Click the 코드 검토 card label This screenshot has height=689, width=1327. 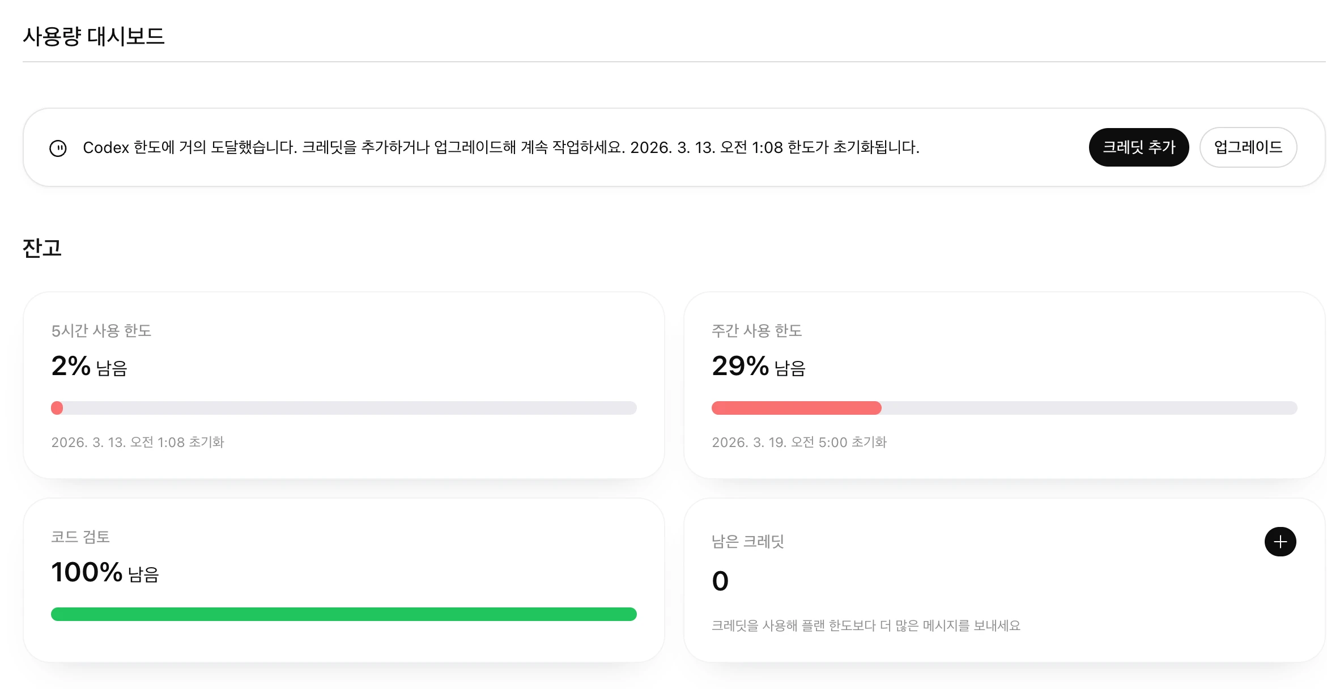[80, 537]
